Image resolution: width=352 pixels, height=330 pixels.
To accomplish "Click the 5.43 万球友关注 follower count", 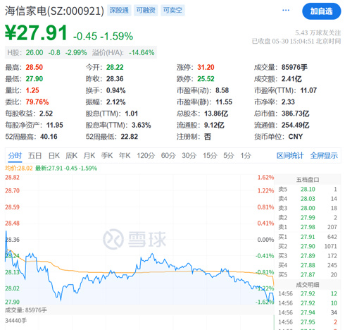I will pyautogui.click(x=318, y=32).
